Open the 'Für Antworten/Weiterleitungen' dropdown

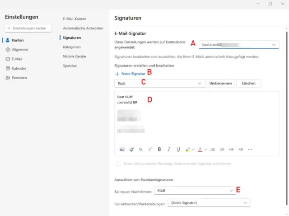pyautogui.click(x=208, y=203)
